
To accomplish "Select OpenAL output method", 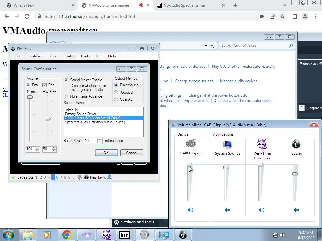I will point(116,99).
